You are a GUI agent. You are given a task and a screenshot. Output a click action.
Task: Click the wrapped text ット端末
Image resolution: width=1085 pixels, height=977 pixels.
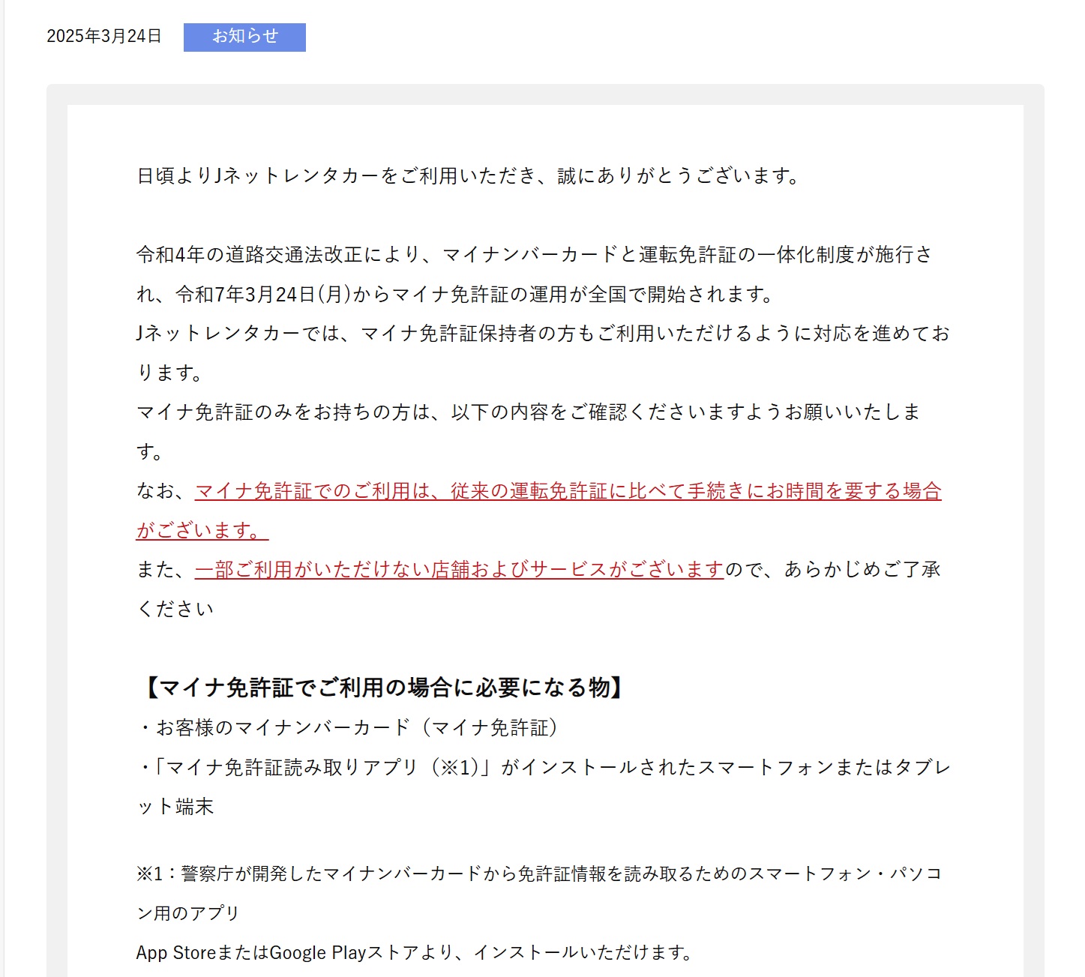click(x=175, y=807)
